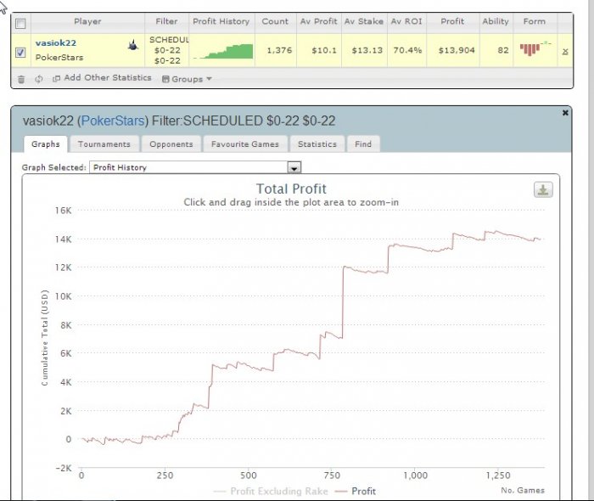Open the PokerStars link in panel title

pyautogui.click(x=113, y=121)
